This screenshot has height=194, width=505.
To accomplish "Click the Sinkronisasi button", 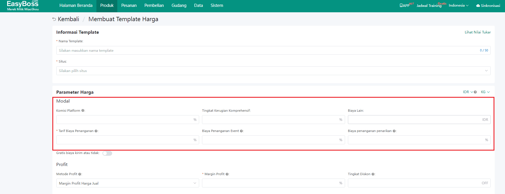I will click(x=488, y=5).
